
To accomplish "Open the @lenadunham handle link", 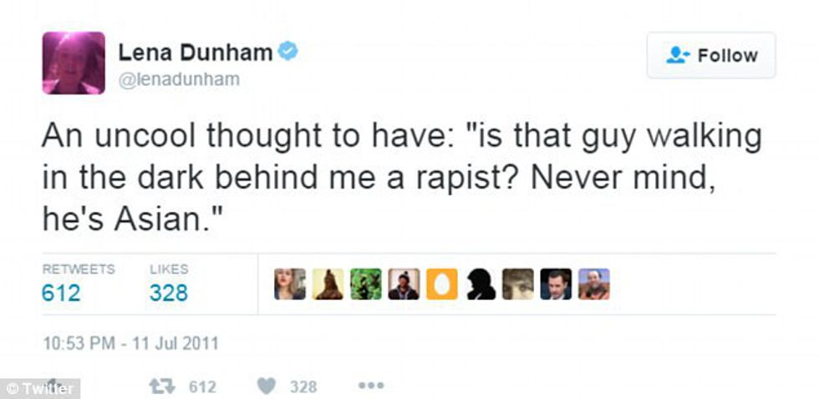I will pyautogui.click(x=178, y=79).
